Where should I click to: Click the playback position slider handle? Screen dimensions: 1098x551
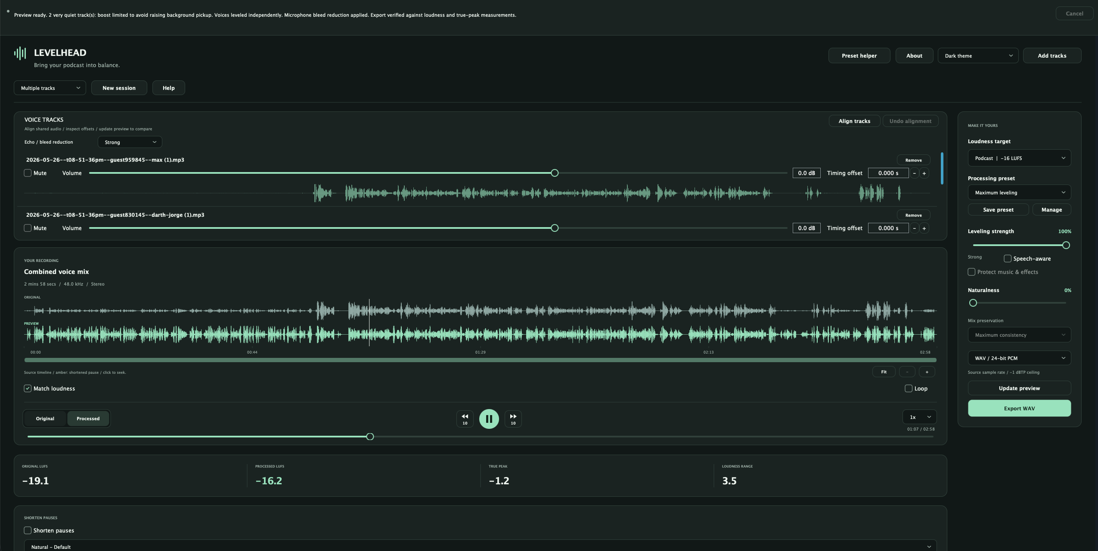(x=370, y=437)
